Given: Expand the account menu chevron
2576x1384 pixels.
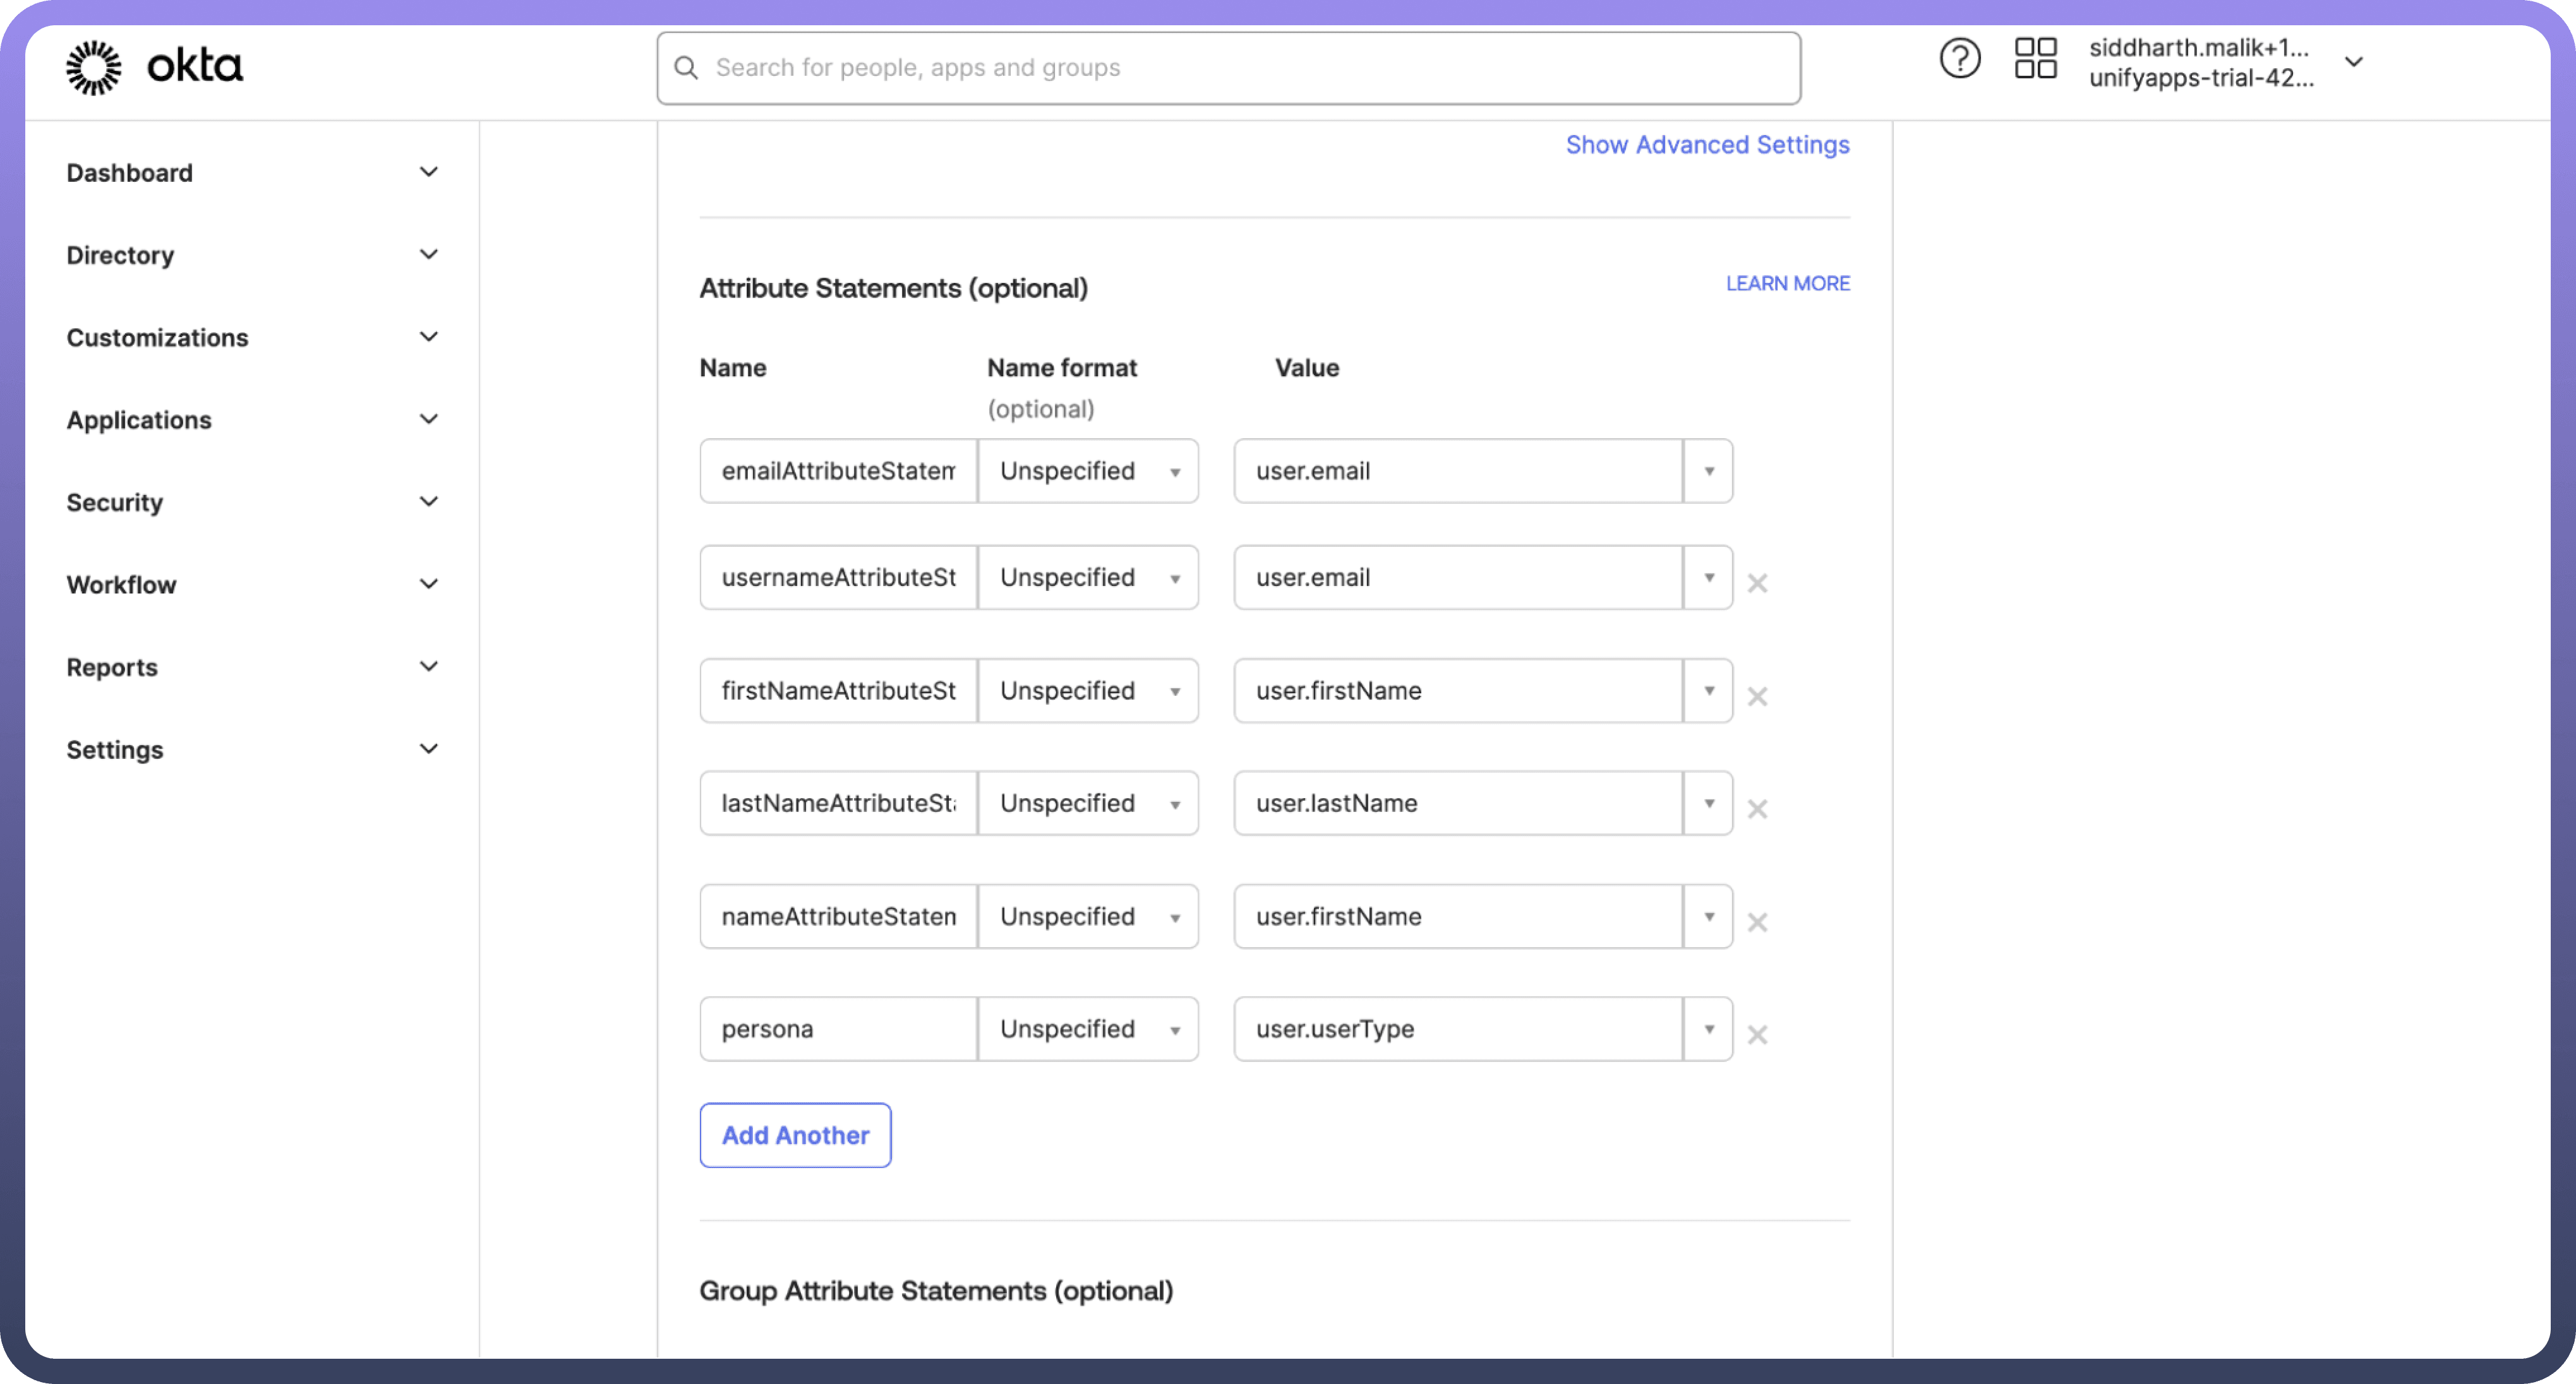Looking at the screenshot, I should point(2354,62).
